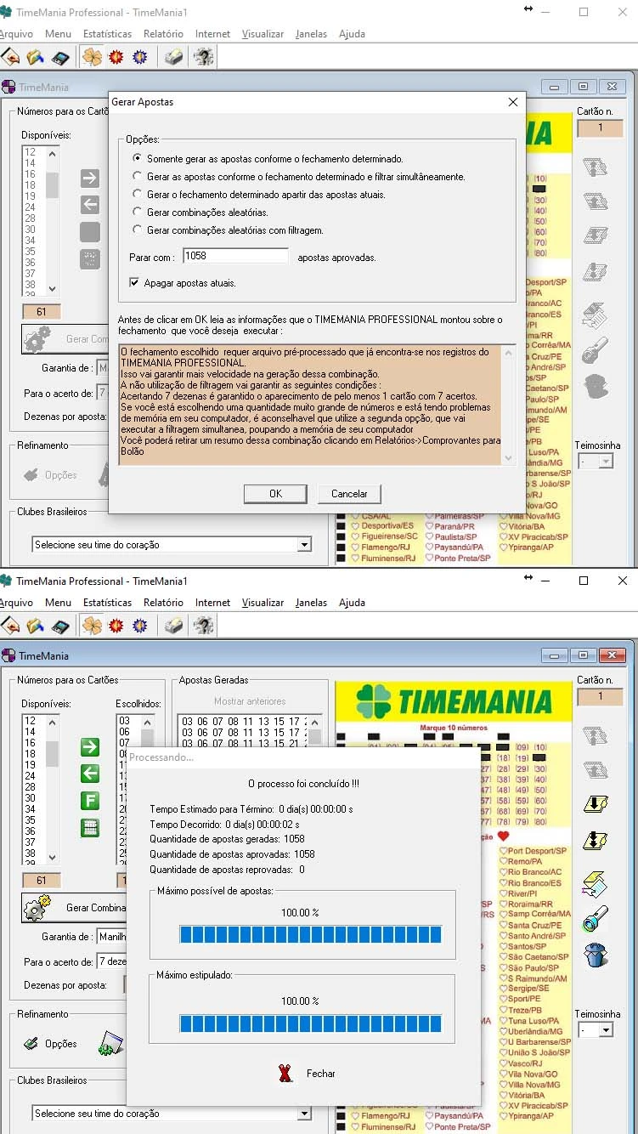This screenshot has height=1134, width=638.
Task: Open 'Selecione seu time do coração' dropdown in lower window
Action: click(303, 1114)
